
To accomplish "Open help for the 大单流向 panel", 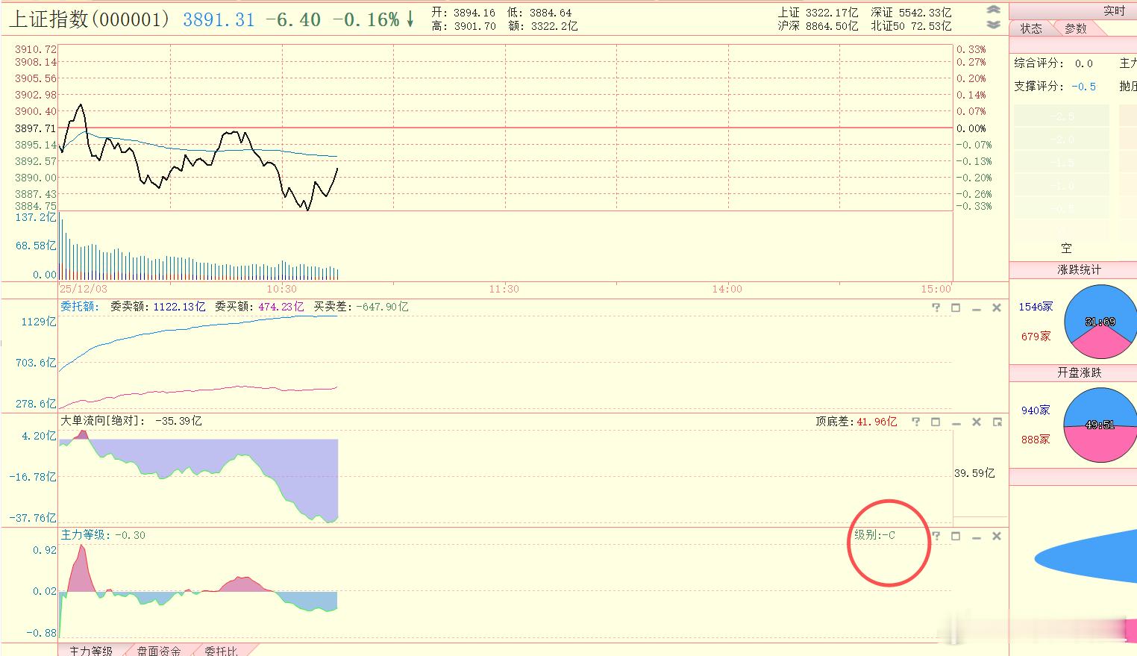I will click(x=916, y=422).
